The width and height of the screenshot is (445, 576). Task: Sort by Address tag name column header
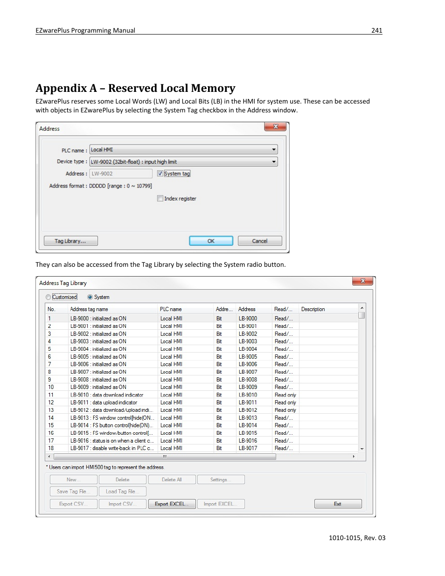tap(112, 309)
